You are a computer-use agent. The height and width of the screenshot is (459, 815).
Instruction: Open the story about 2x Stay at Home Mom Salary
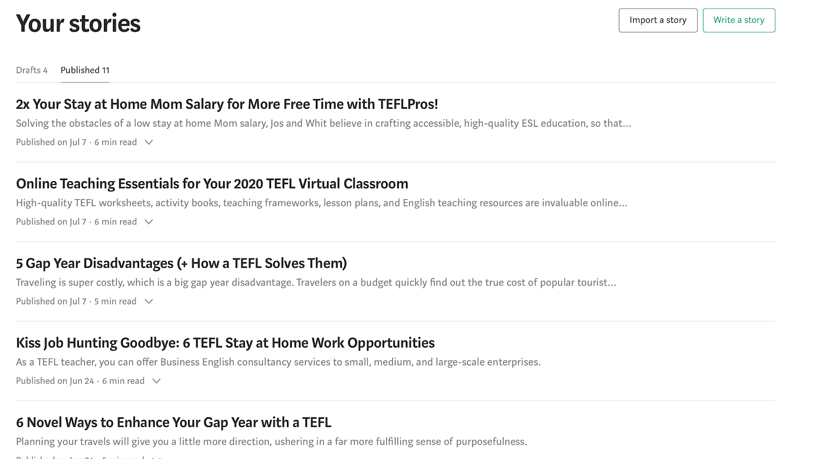[227, 104]
